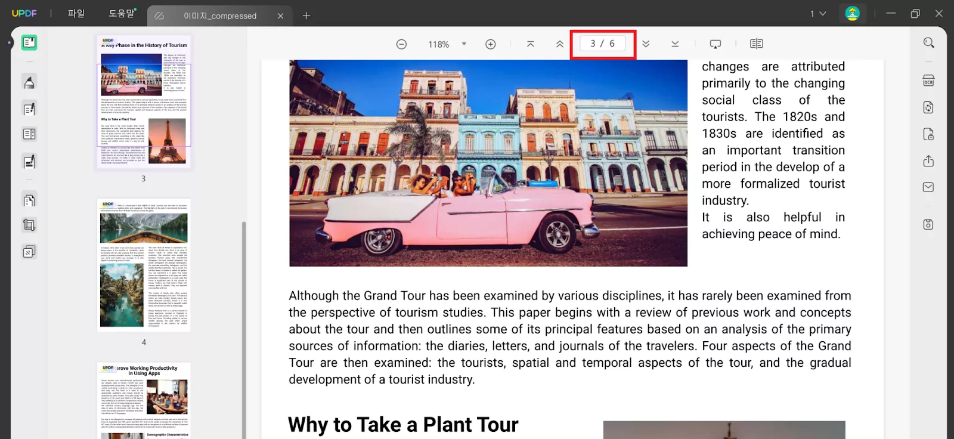Screen dimensions: 954x439
Task: Click the pink car photo in document
Action: pos(488,163)
